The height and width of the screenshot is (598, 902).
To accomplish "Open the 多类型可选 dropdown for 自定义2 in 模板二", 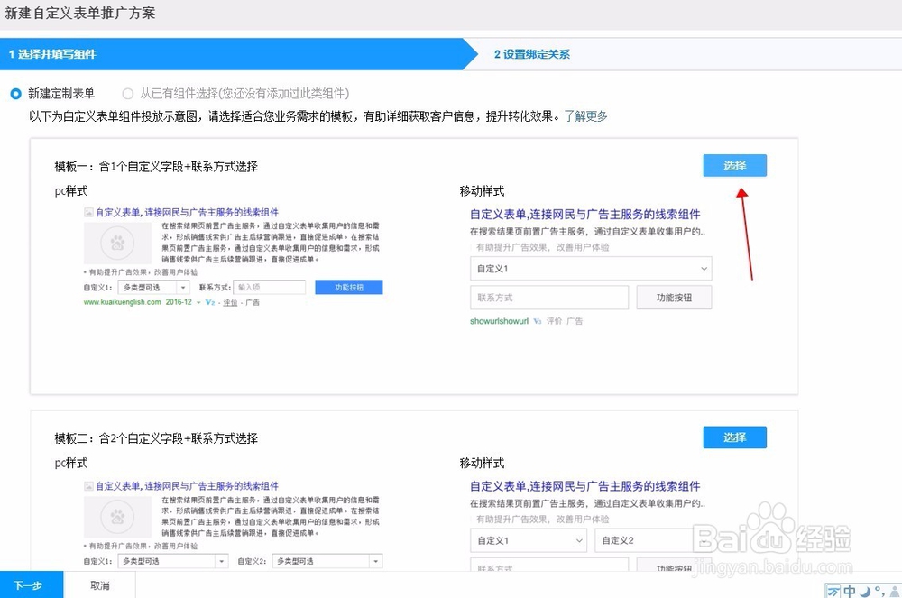I will click(x=327, y=560).
